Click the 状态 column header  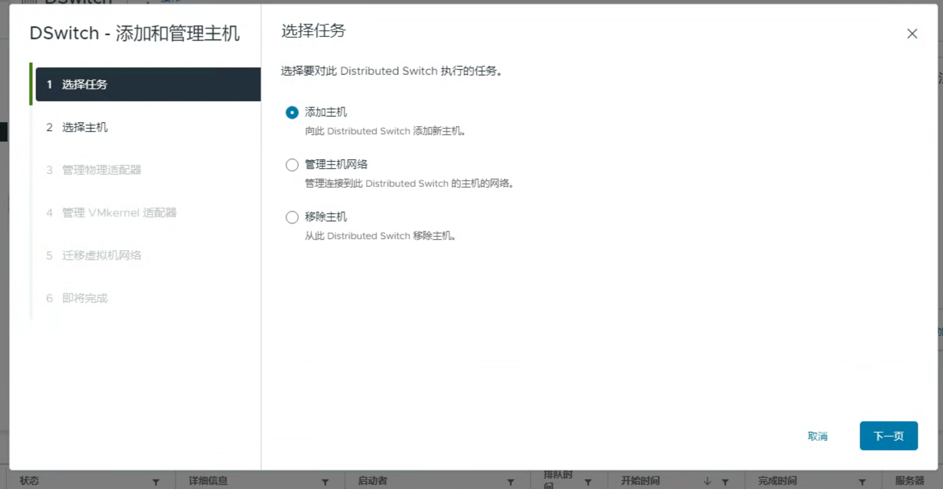tap(29, 481)
